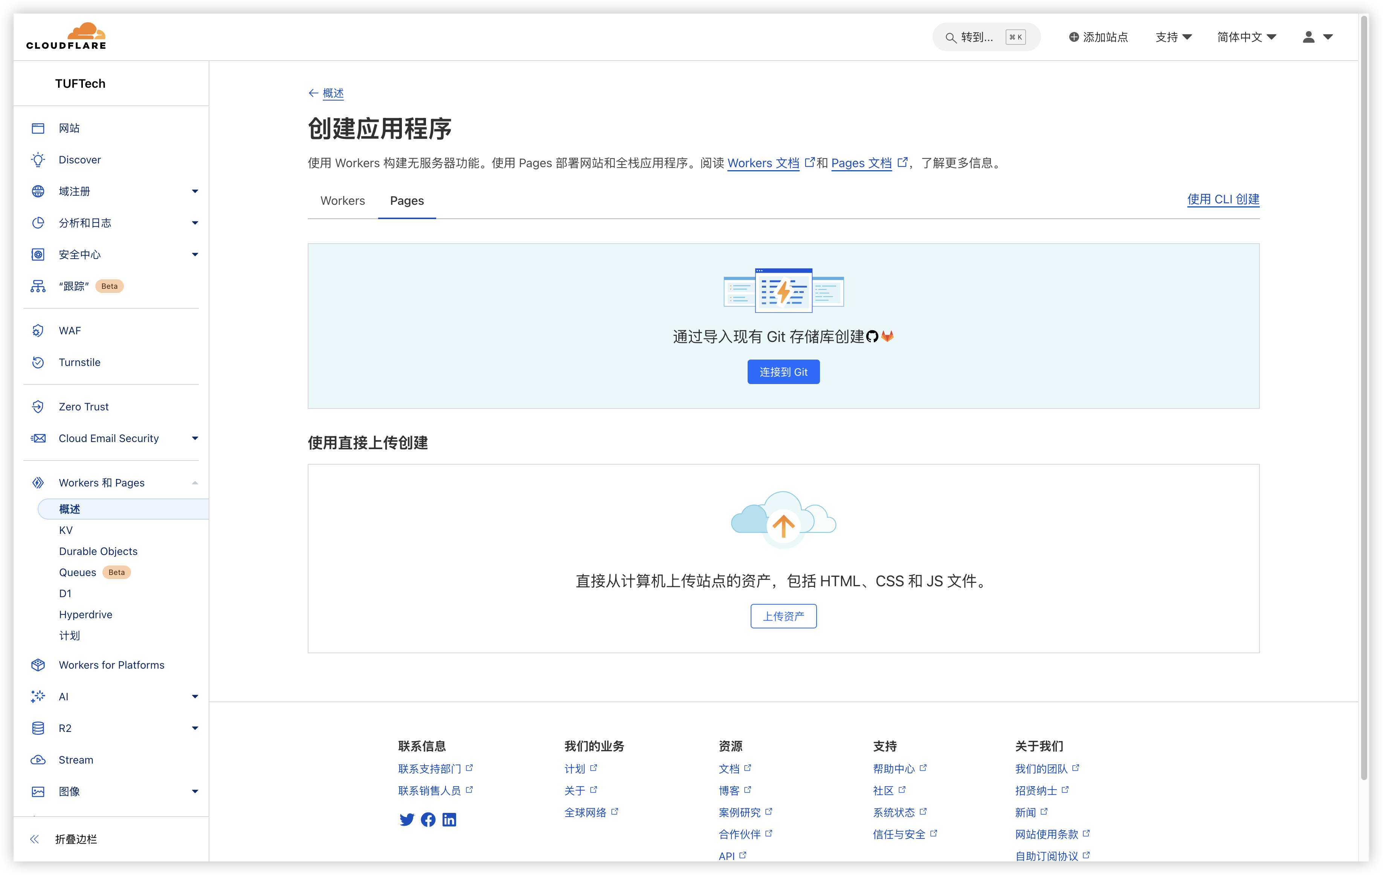Select the WAF shield icon in sidebar
Viewport: 1383px width, 875px height.
[38, 330]
